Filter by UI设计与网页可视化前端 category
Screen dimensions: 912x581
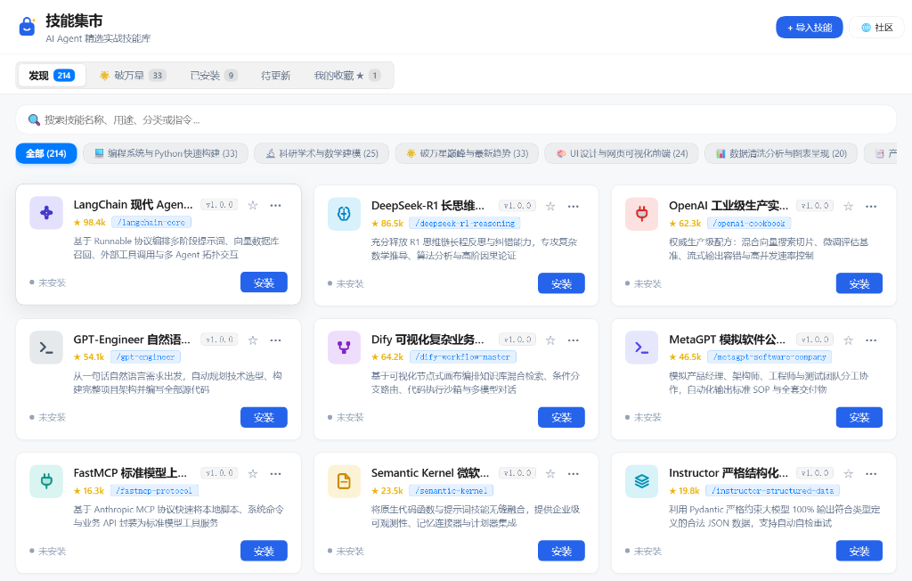621,153
